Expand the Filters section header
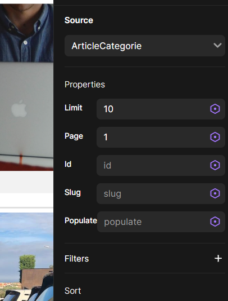 (x=77, y=259)
